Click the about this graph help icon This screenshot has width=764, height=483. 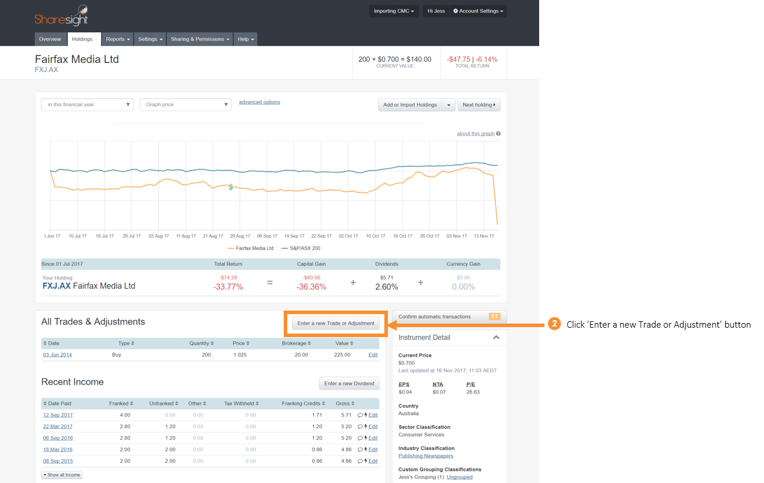[497, 134]
